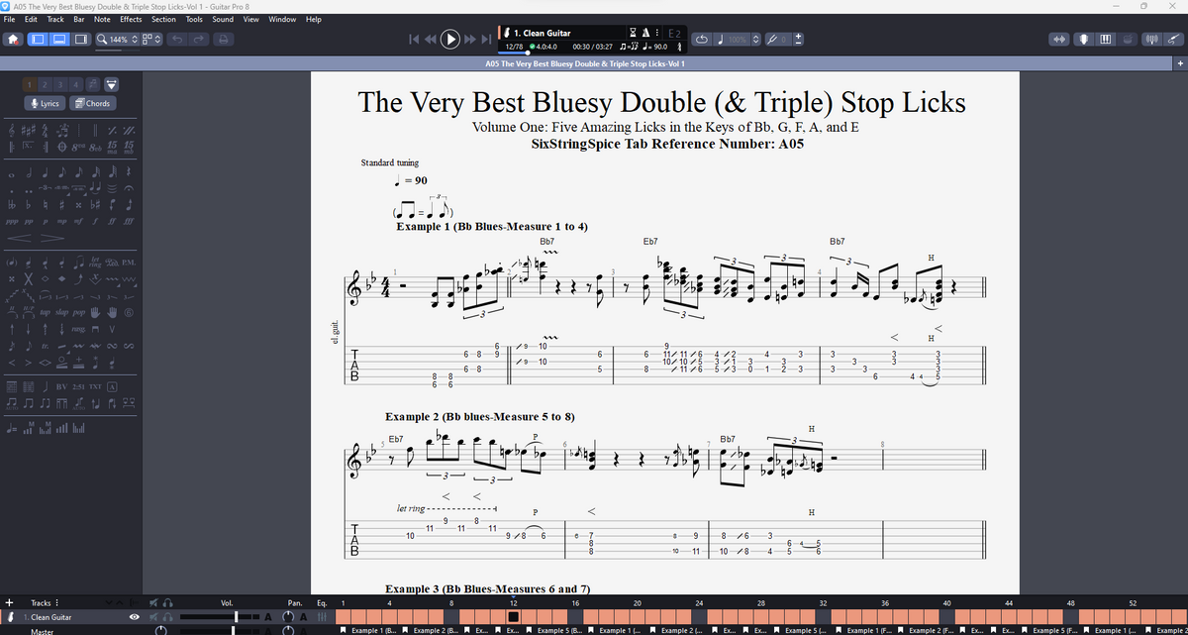Open the Tools menu
This screenshot has width=1188, height=635.
[x=194, y=19]
